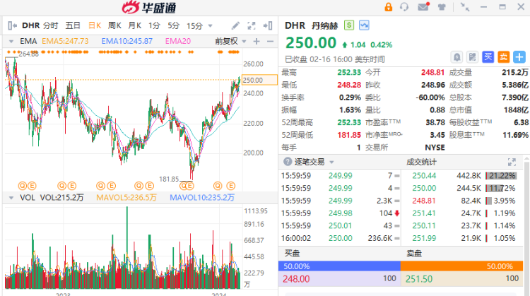Screen dimensions: 530x296
Task: Open dropdown arrow after 15分
Action: click(211, 26)
